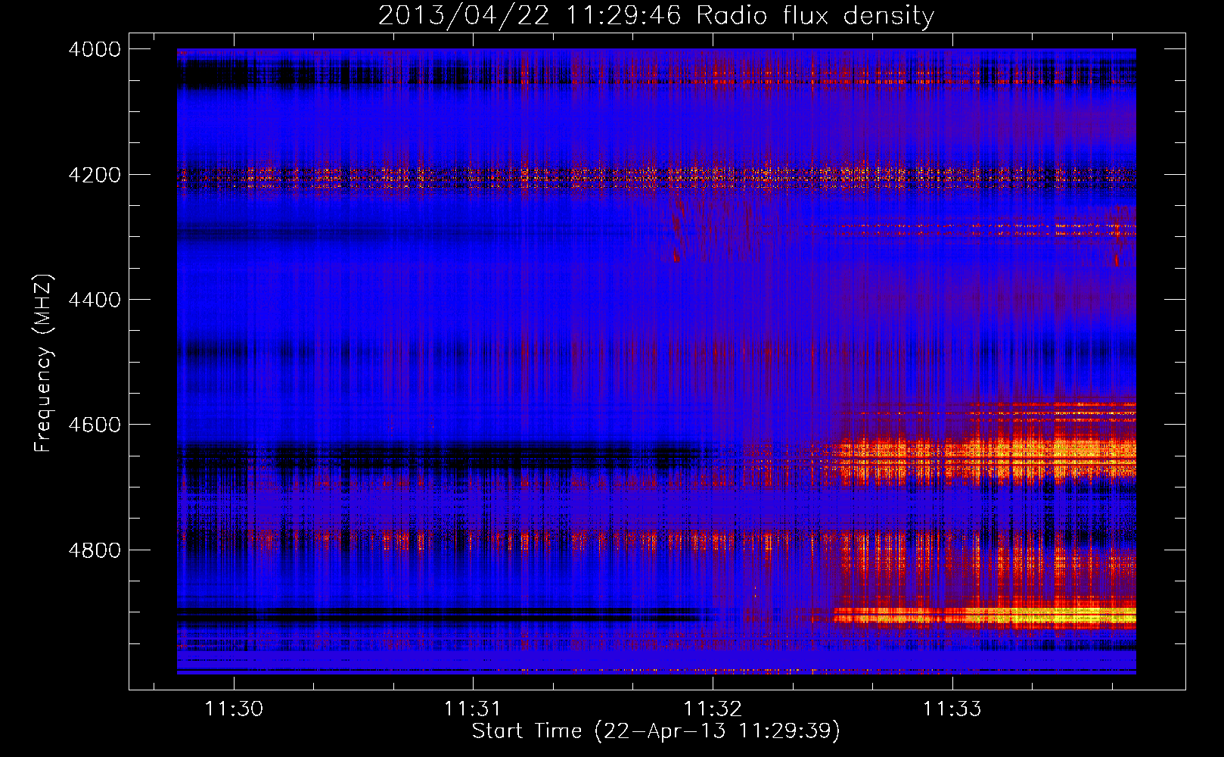Click the 4400 frequency axis label
The image size is (1224, 757).
[x=95, y=300]
